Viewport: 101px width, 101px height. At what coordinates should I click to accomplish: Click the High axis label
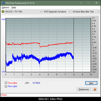4,19
